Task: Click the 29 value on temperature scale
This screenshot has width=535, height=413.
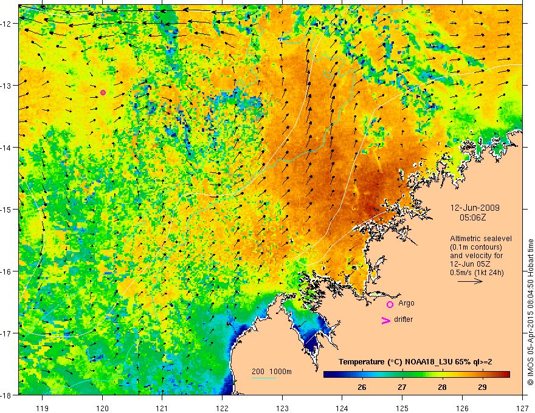Action: 482,387
